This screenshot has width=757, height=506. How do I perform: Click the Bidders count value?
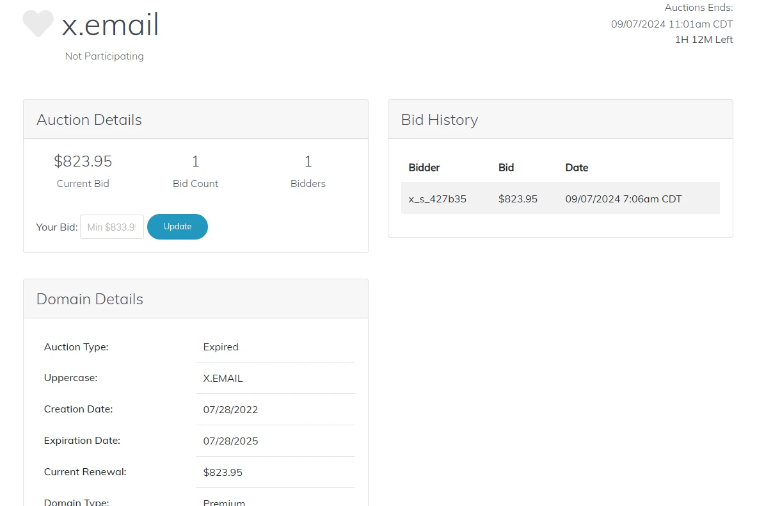coord(308,161)
